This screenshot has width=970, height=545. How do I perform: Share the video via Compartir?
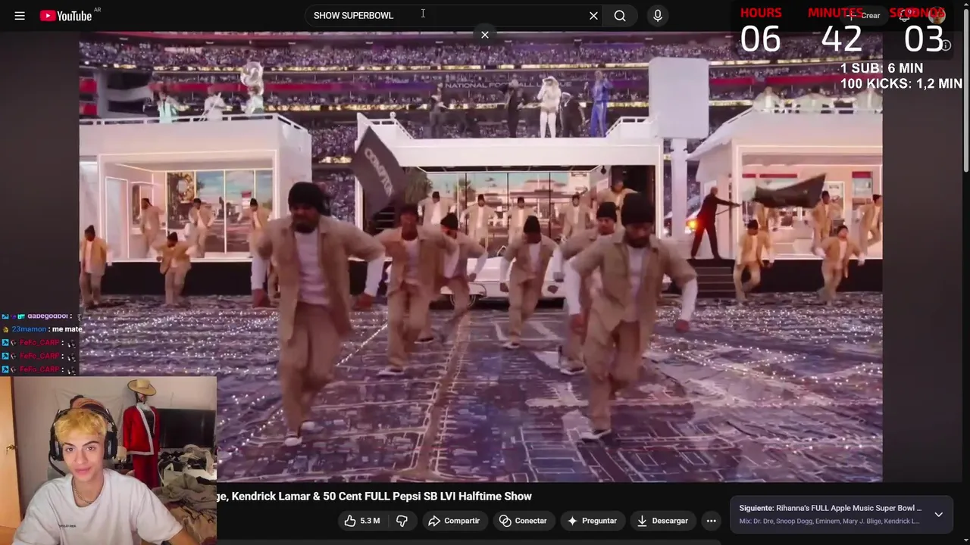point(453,521)
